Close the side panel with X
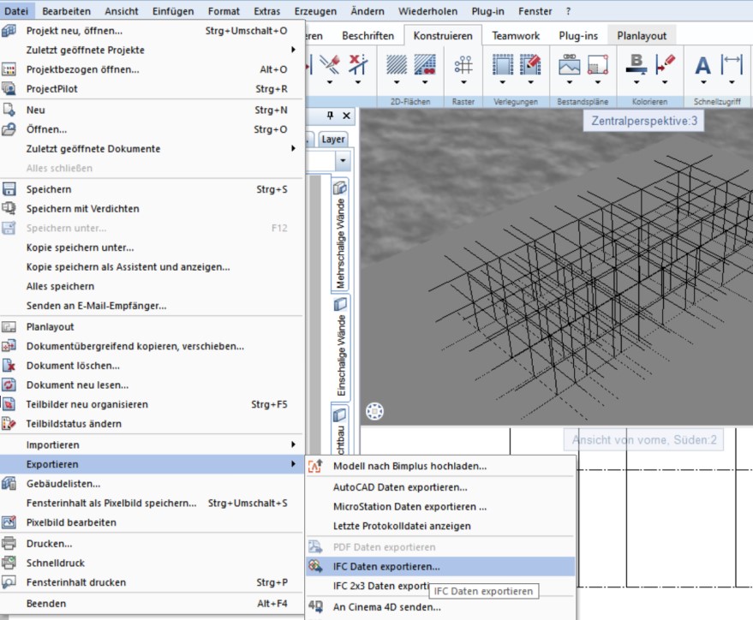This screenshot has height=620, width=753. (x=347, y=116)
